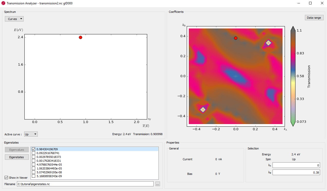327x191 pixels.
Task: Open the Active curve Up dropdown
Action: (x=31, y=134)
